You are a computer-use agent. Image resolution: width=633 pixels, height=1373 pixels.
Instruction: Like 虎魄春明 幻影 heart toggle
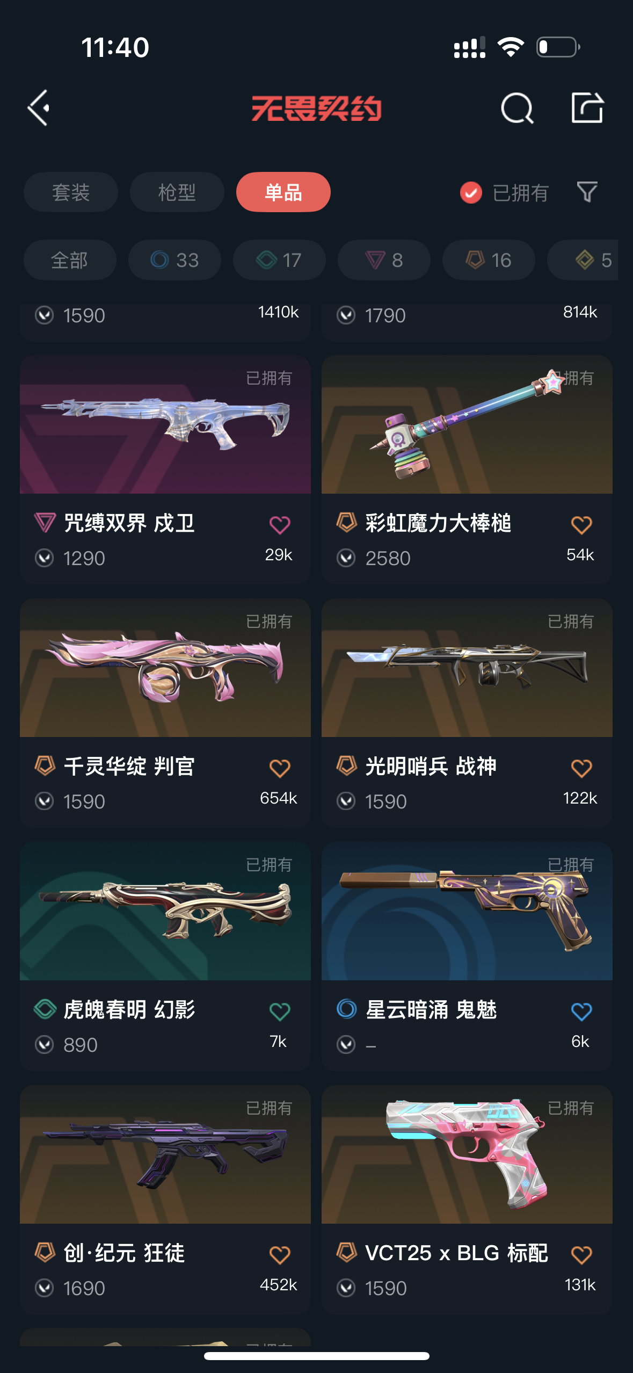click(280, 1011)
